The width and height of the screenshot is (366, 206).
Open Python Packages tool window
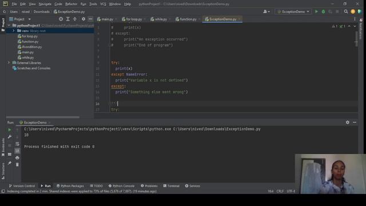point(70,186)
